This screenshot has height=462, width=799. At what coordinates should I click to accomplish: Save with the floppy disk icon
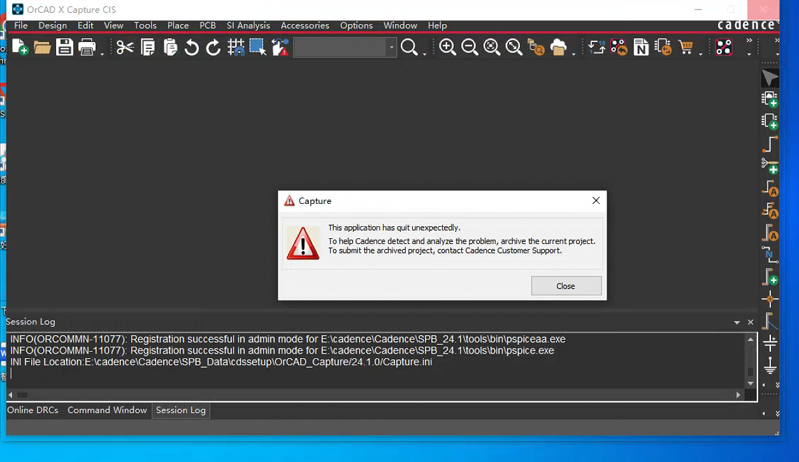(64, 47)
